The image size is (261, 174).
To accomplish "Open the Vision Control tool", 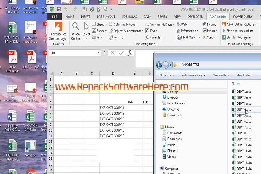I will coord(76,31).
